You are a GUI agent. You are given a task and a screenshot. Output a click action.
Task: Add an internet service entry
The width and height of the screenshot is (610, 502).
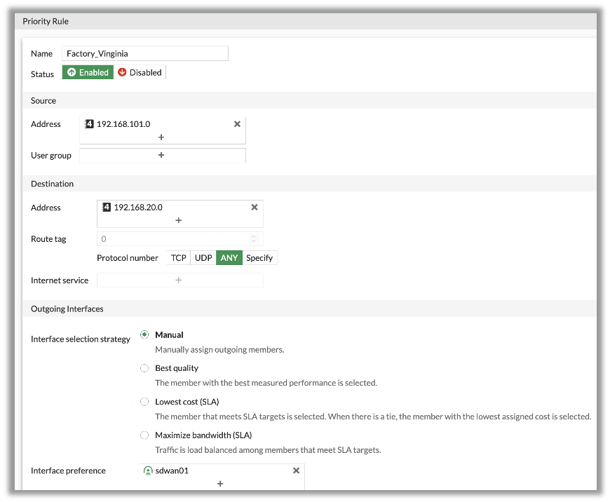(179, 280)
